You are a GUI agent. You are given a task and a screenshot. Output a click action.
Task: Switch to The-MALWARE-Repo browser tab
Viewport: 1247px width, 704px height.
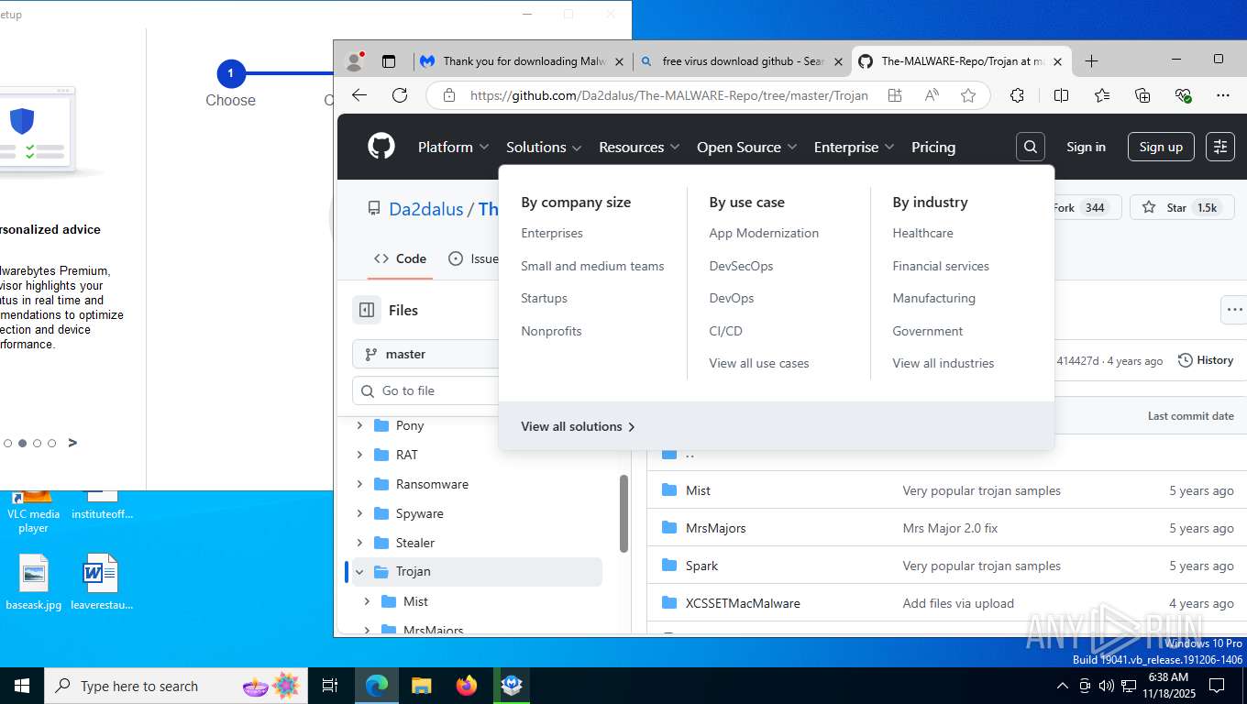(x=962, y=61)
